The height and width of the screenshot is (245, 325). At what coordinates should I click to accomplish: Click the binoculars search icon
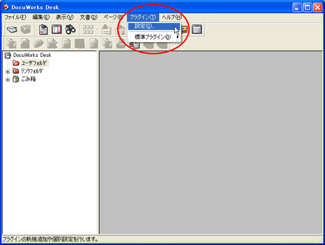click(x=70, y=29)
